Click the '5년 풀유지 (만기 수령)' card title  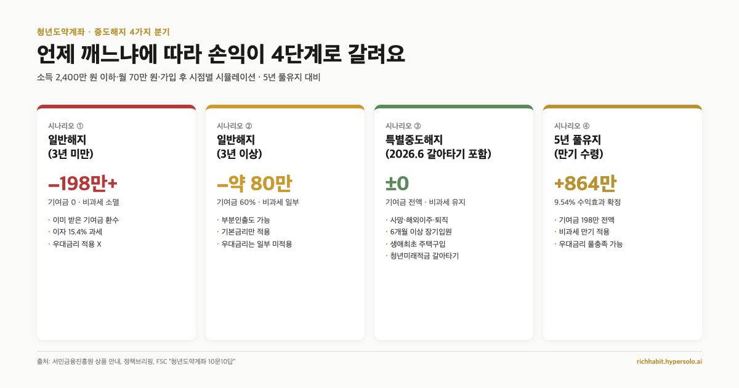pyautogui.click(x=579, y=147)
